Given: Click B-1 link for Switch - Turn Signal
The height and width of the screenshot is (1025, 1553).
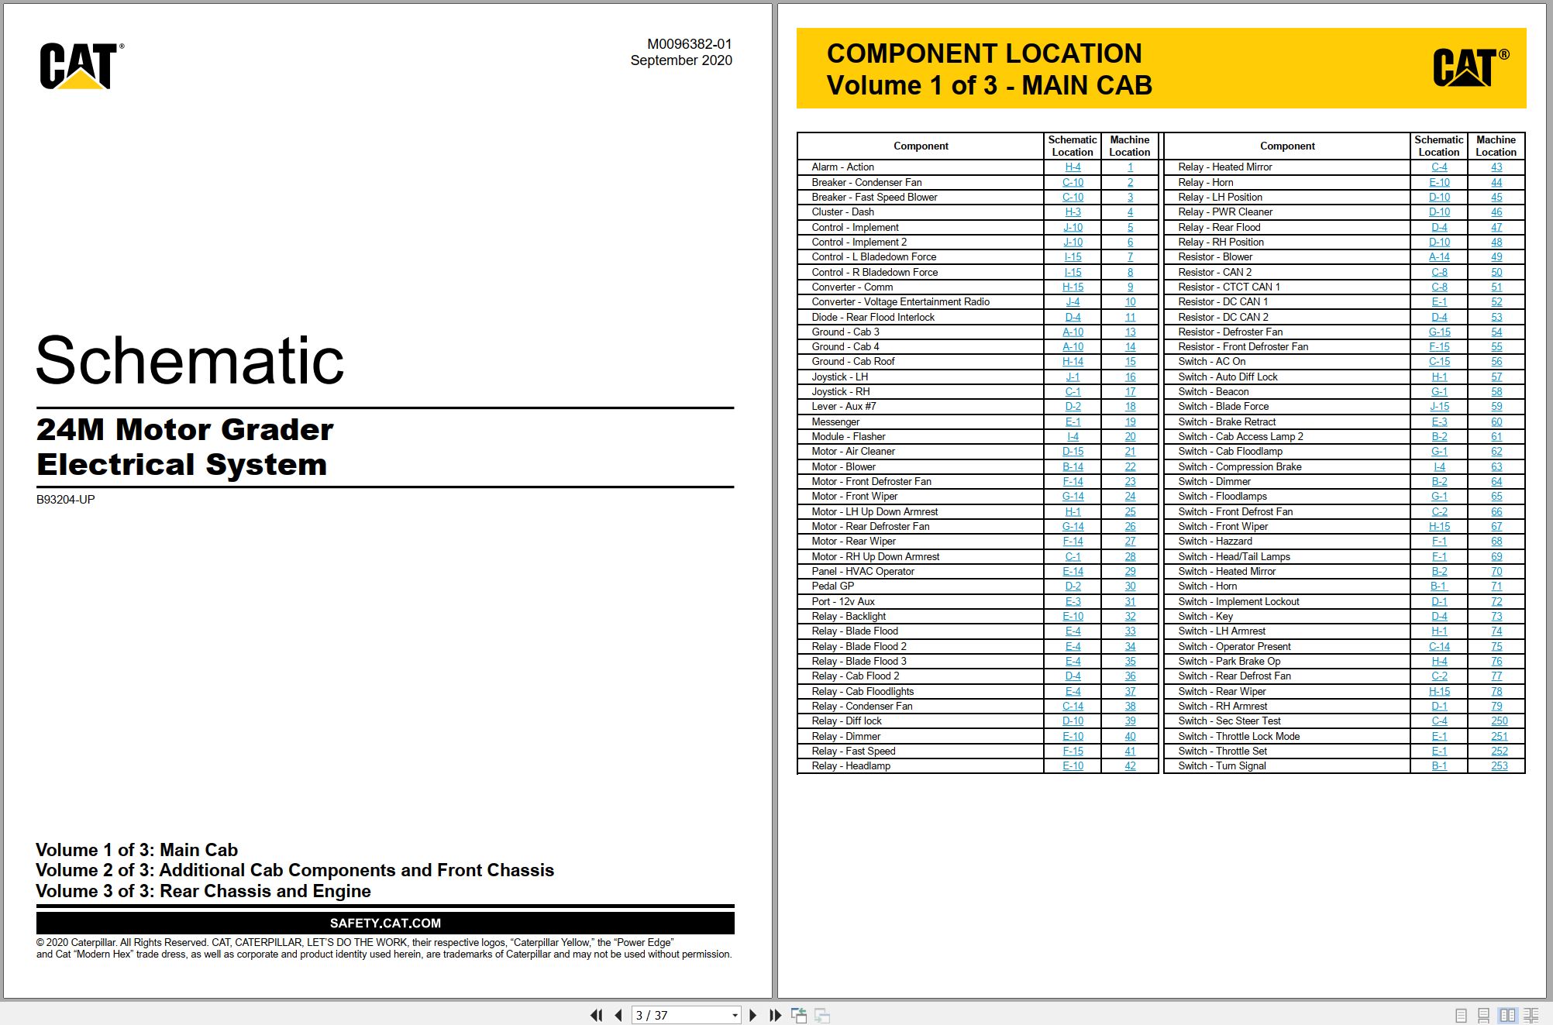Looking at the screenshot, I should click(x=1439, y=766).
